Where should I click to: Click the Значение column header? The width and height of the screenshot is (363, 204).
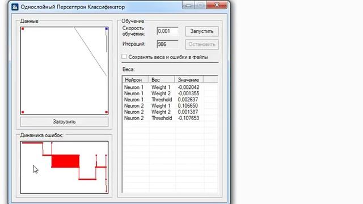pyautogui.click(x=189, y=80)
